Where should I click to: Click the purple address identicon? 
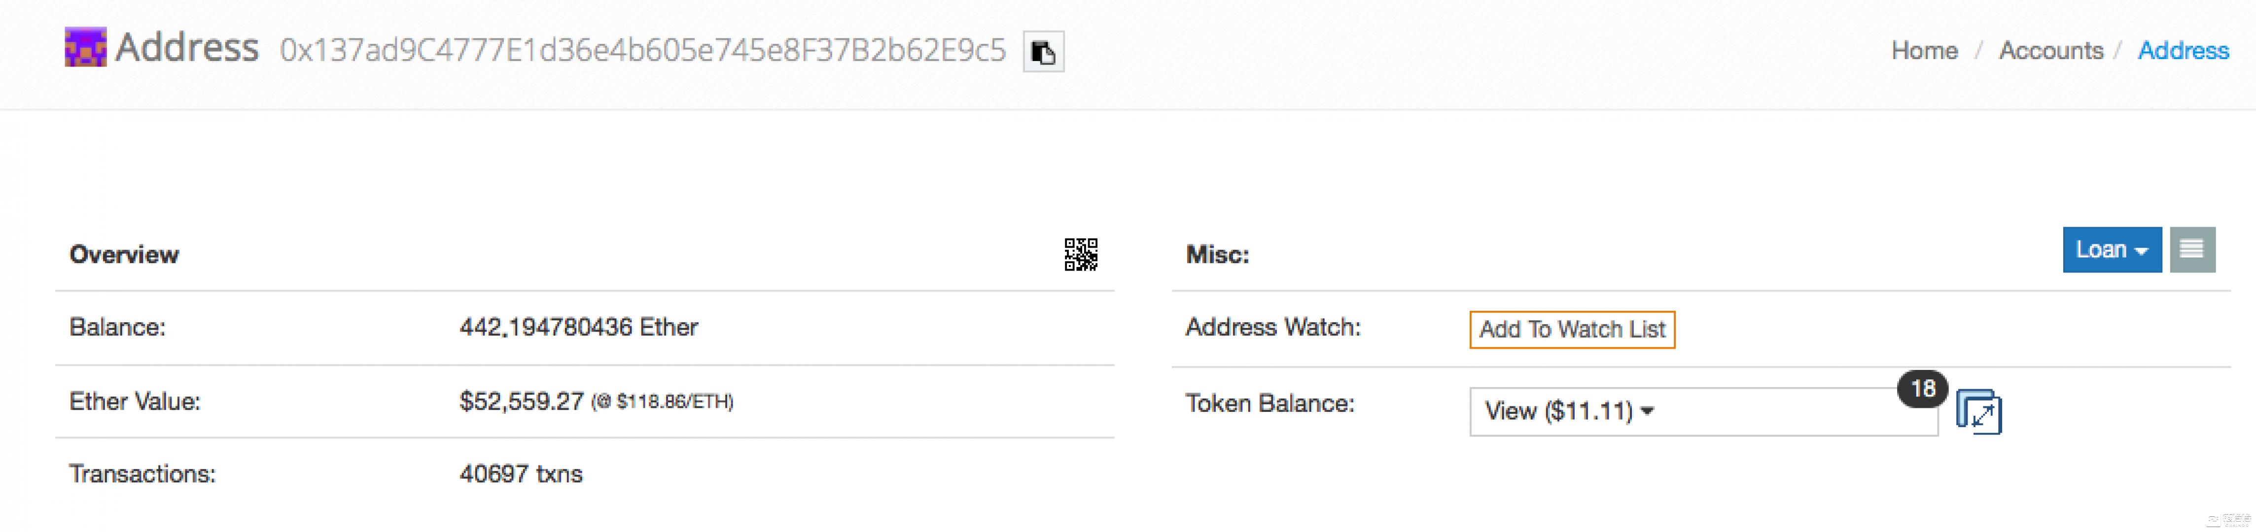[x=86, y=47]
